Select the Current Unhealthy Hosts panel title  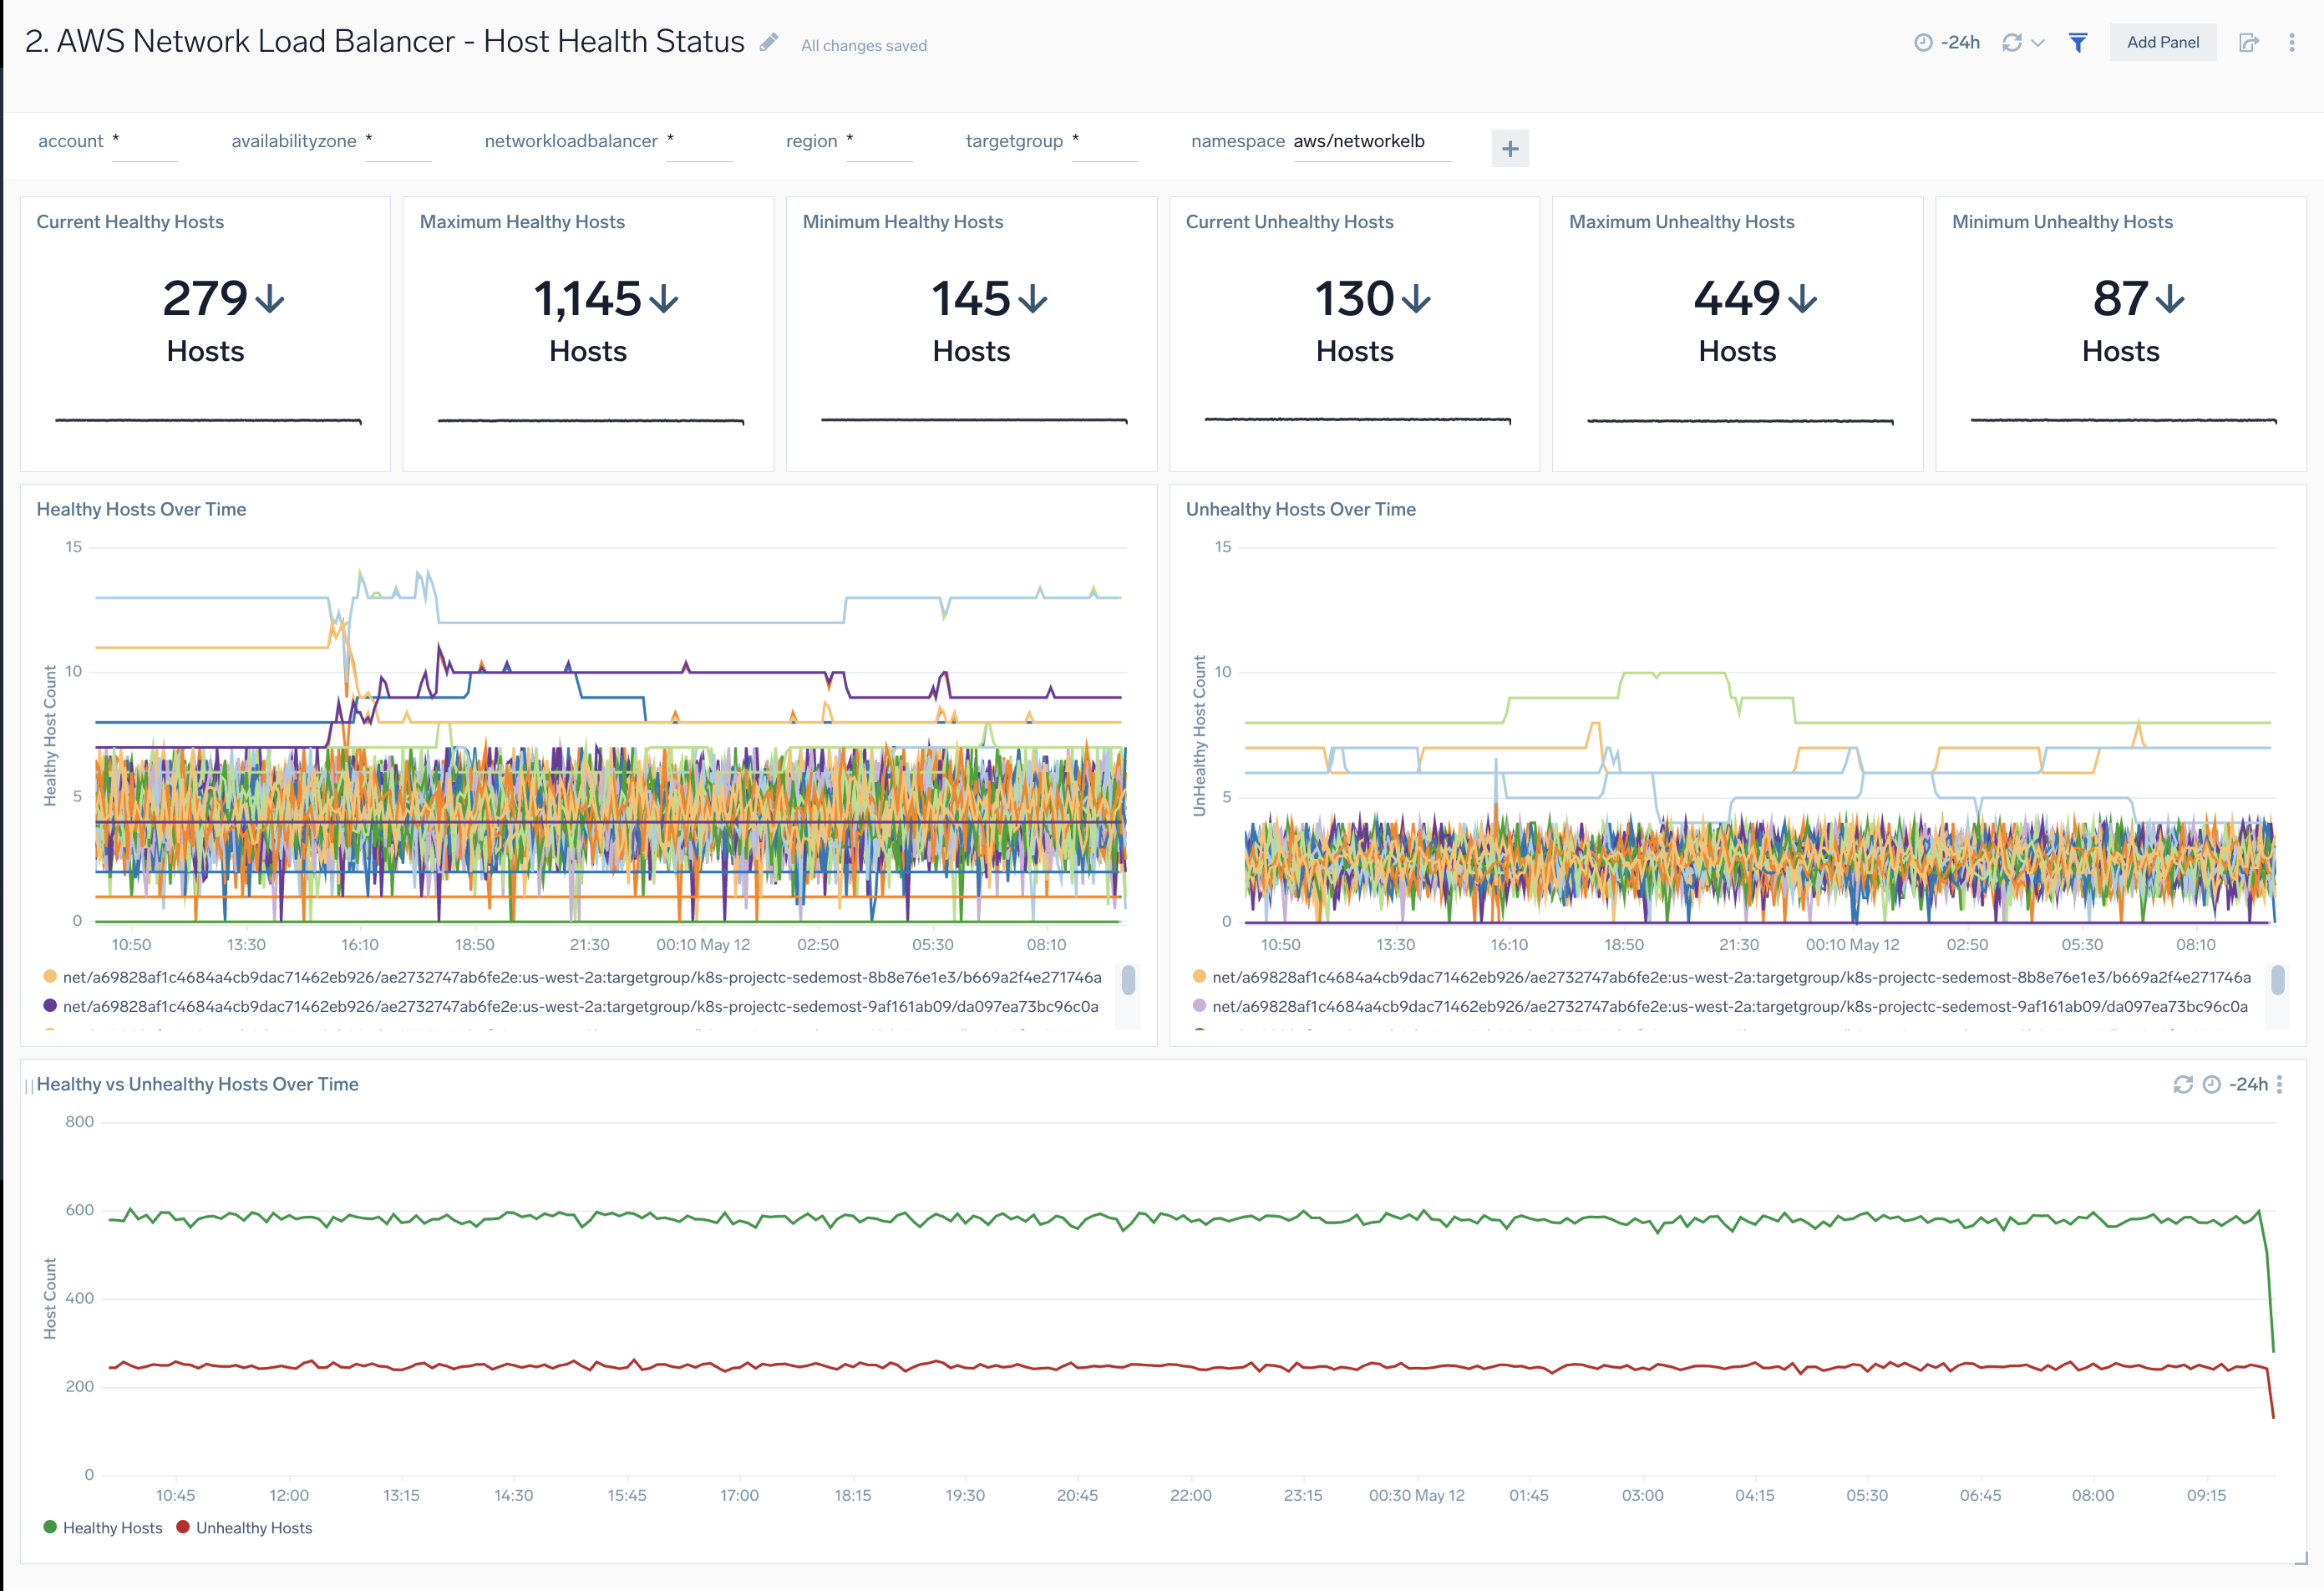coord(1289,222)
